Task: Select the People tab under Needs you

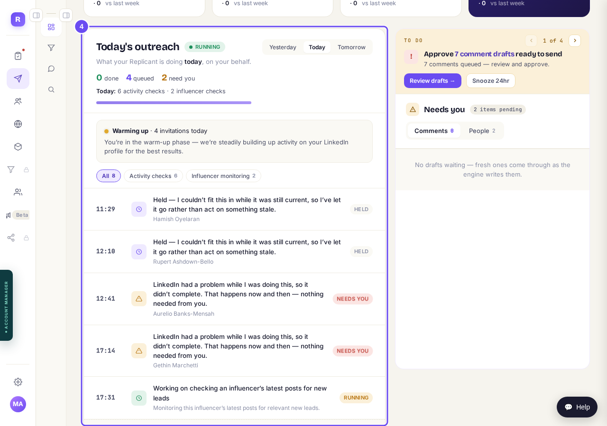Action: tap(482, 131)
